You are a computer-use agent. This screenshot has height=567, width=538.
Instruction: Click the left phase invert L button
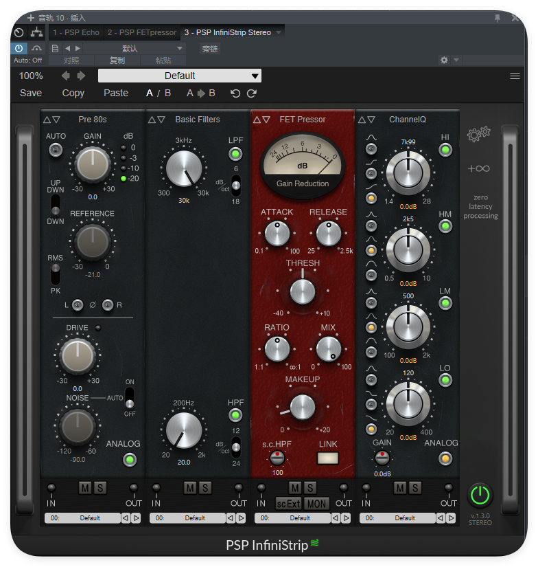coord(78,305)
